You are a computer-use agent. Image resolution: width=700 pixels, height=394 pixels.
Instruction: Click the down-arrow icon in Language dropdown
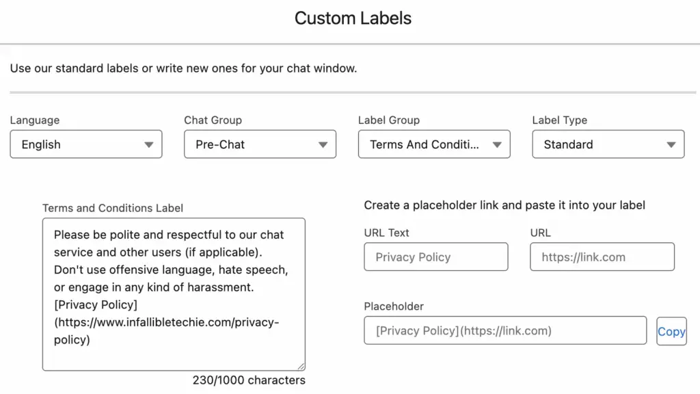tap(148, 145)
